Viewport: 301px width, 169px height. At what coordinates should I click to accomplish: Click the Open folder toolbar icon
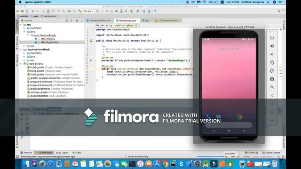pos(18,11)
